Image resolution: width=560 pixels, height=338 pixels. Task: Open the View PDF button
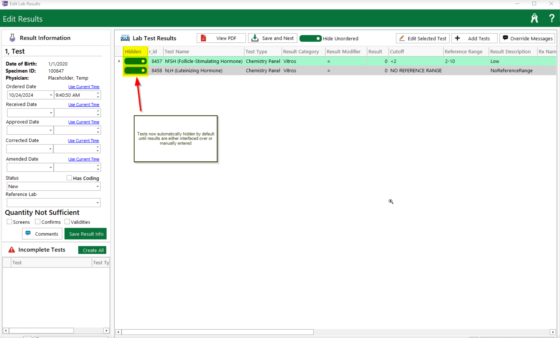pos(221,38)
